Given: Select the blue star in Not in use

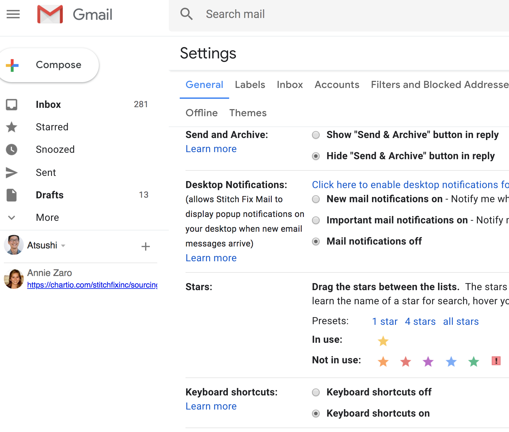Looking at the screenshot, I should coord(451,361).
